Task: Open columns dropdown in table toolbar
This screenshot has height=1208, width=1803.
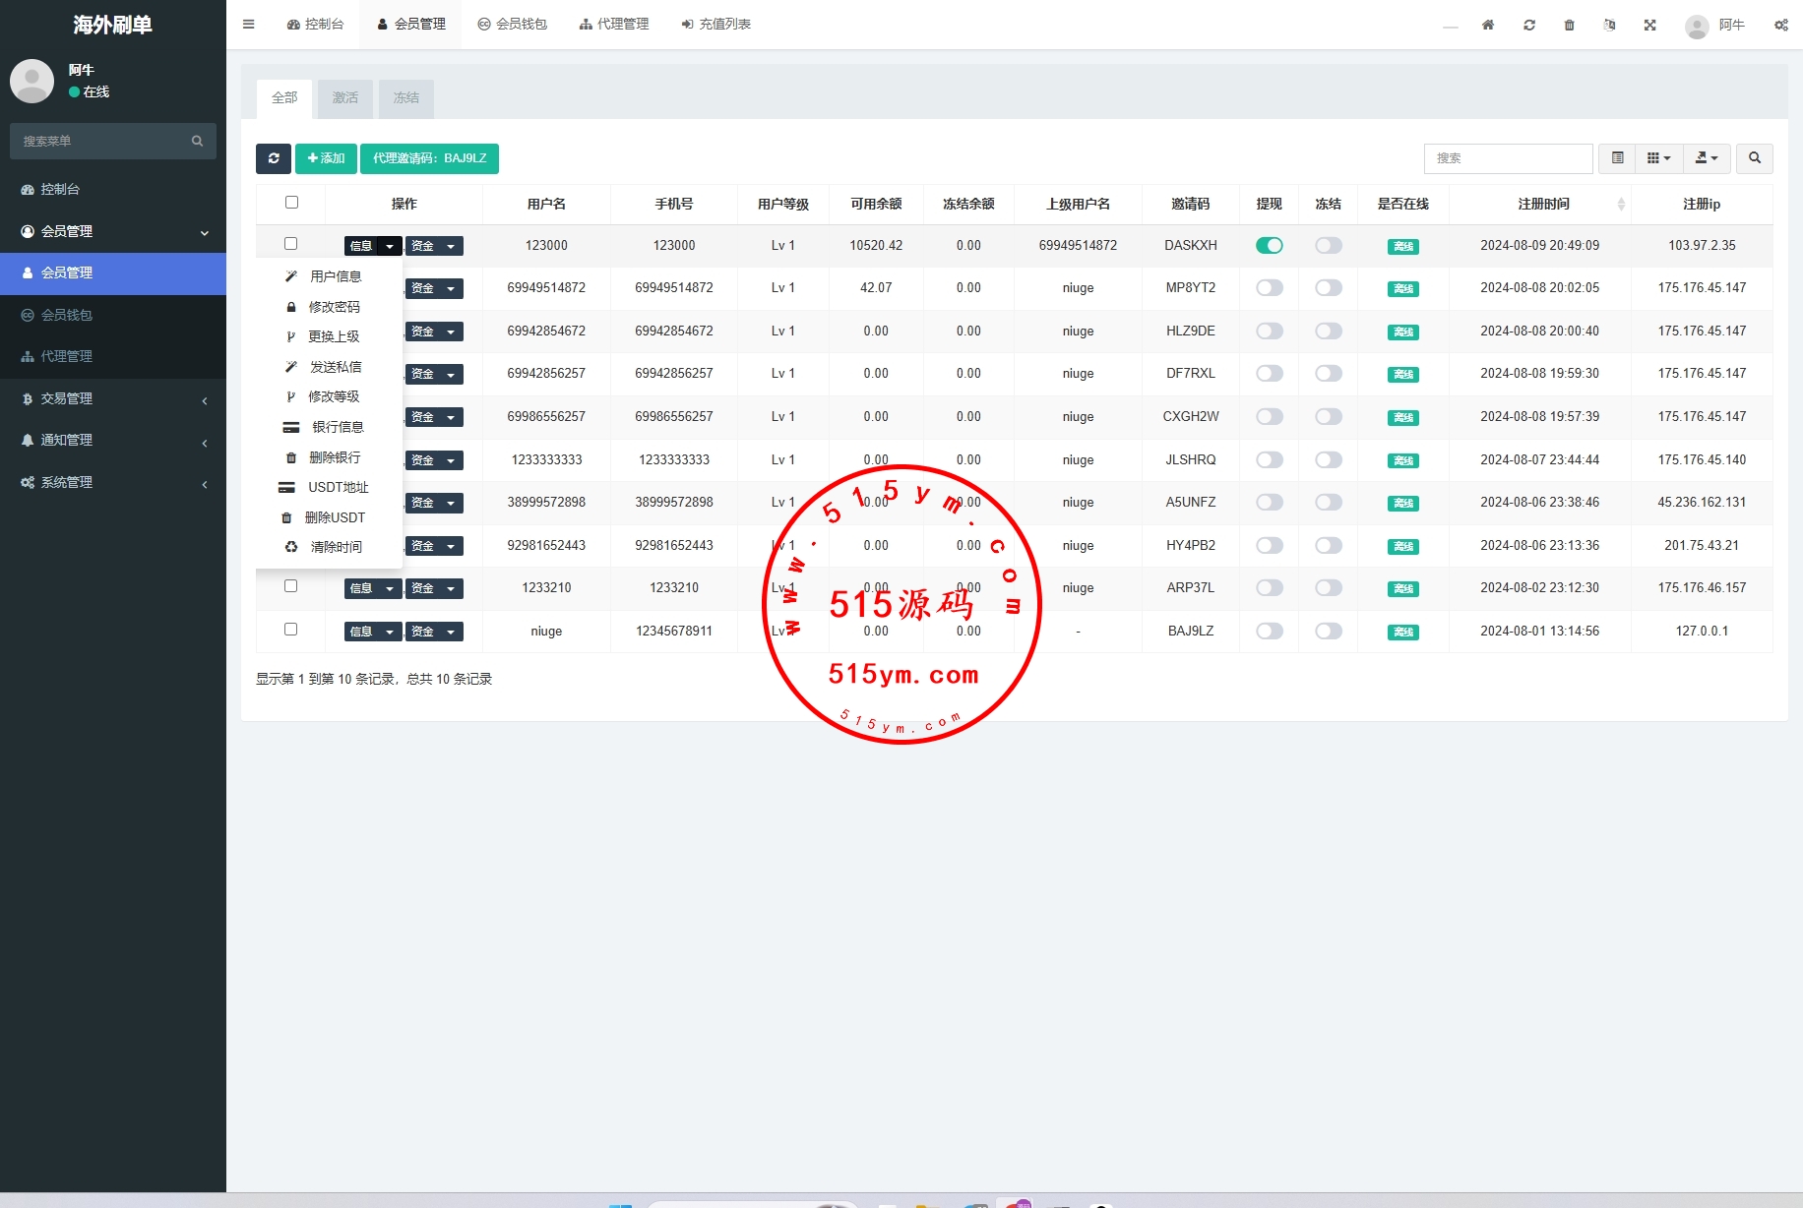Action: (x=1658, y=158)
